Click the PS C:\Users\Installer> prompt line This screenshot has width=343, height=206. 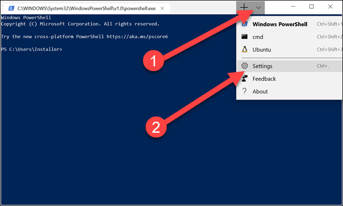coord(32,50)
